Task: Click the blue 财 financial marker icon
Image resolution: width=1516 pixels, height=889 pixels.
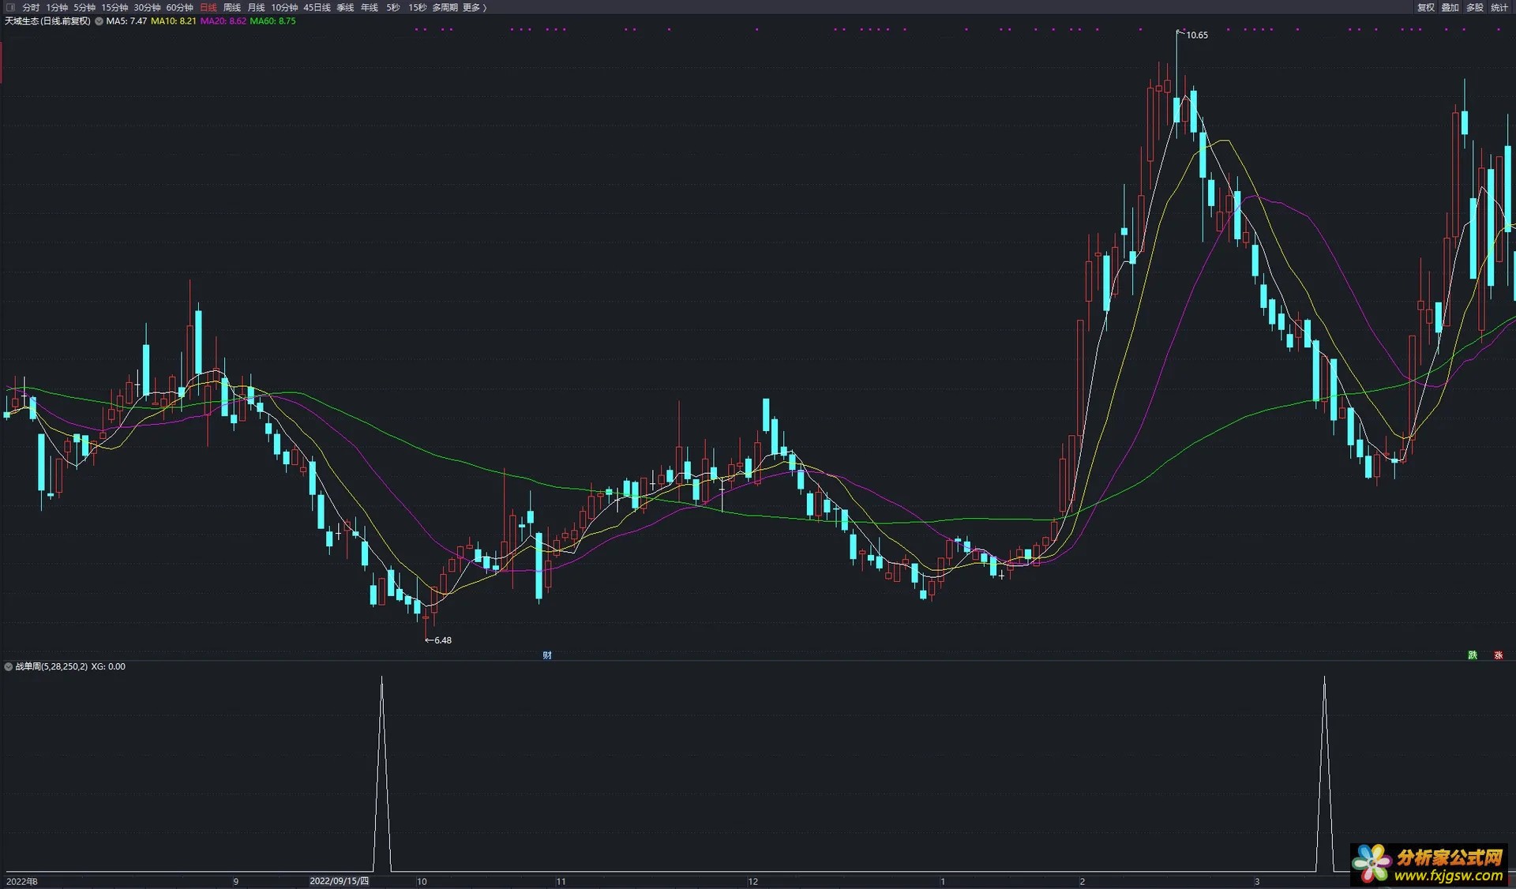Action: coord(547,655)
